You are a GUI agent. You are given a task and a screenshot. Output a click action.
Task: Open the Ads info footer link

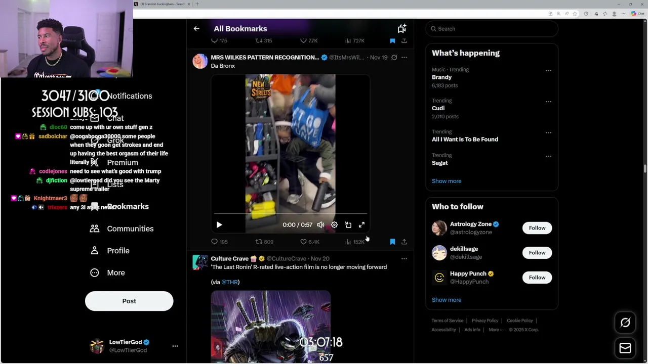472,330
